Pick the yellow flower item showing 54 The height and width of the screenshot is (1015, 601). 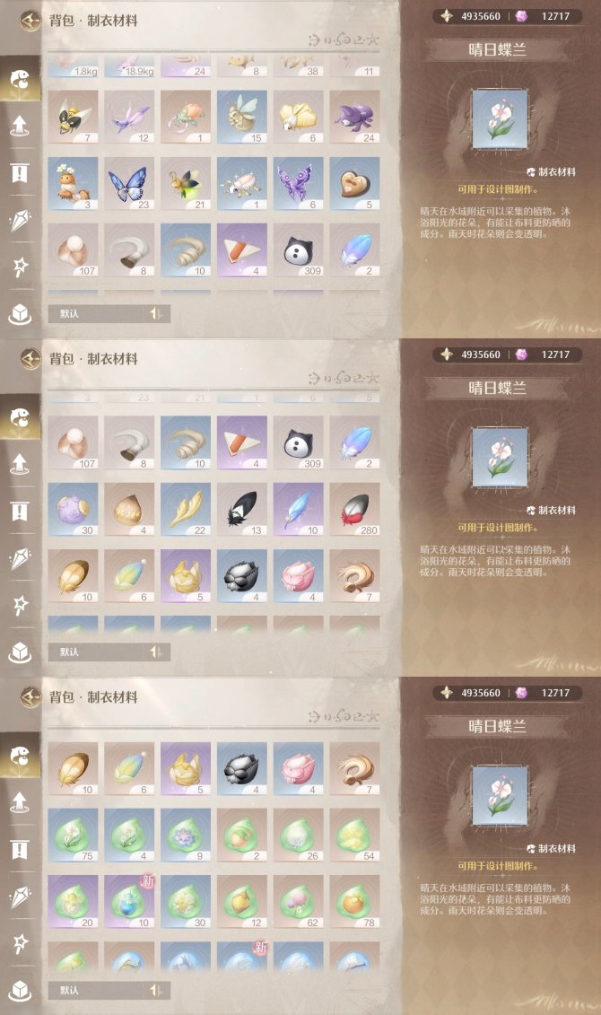[354, 835]
